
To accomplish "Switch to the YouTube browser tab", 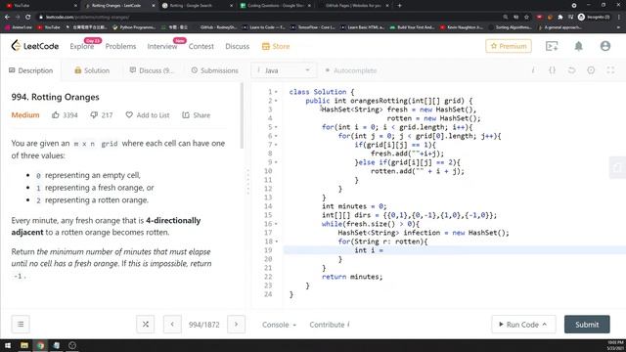I will (x=40, y=6).
